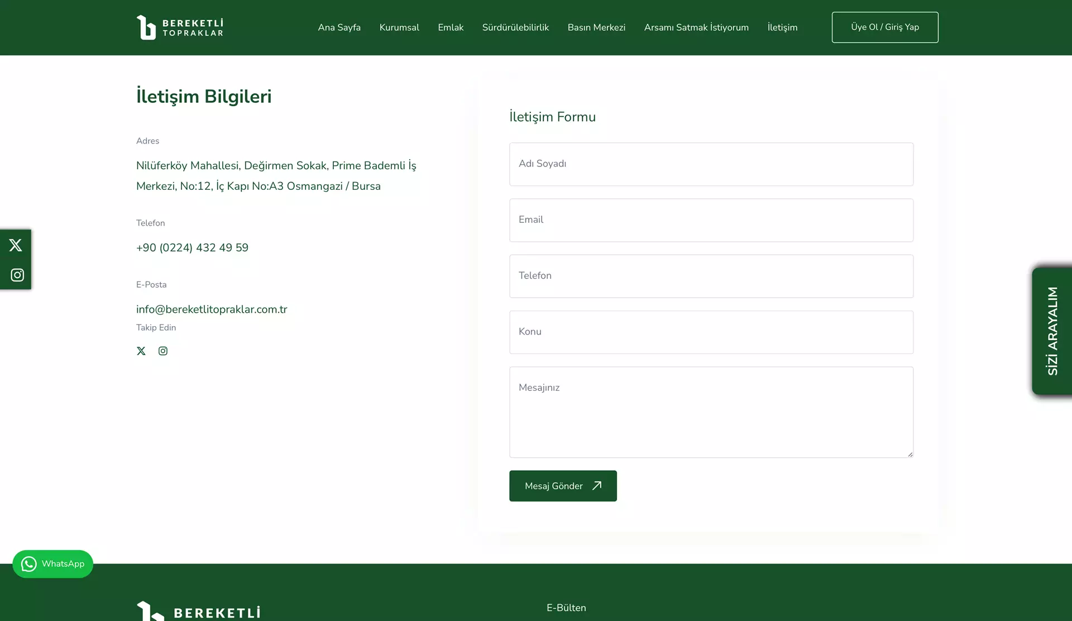Image resolution: width=1072 pixels, height=621 pixels.
Task: Click the Instagram icon in sidebar
Action: tap(16, 274)
